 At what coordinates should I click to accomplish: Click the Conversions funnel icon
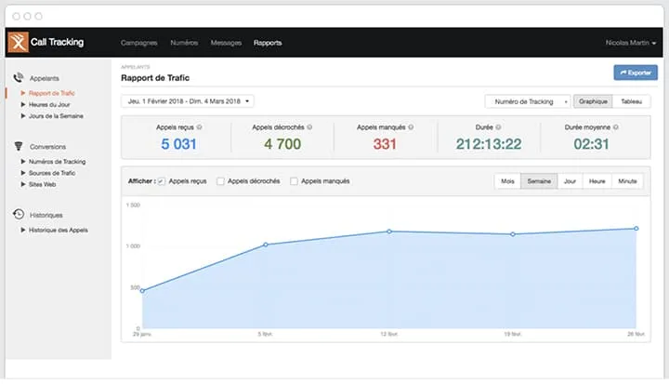(x=19, y=146)
